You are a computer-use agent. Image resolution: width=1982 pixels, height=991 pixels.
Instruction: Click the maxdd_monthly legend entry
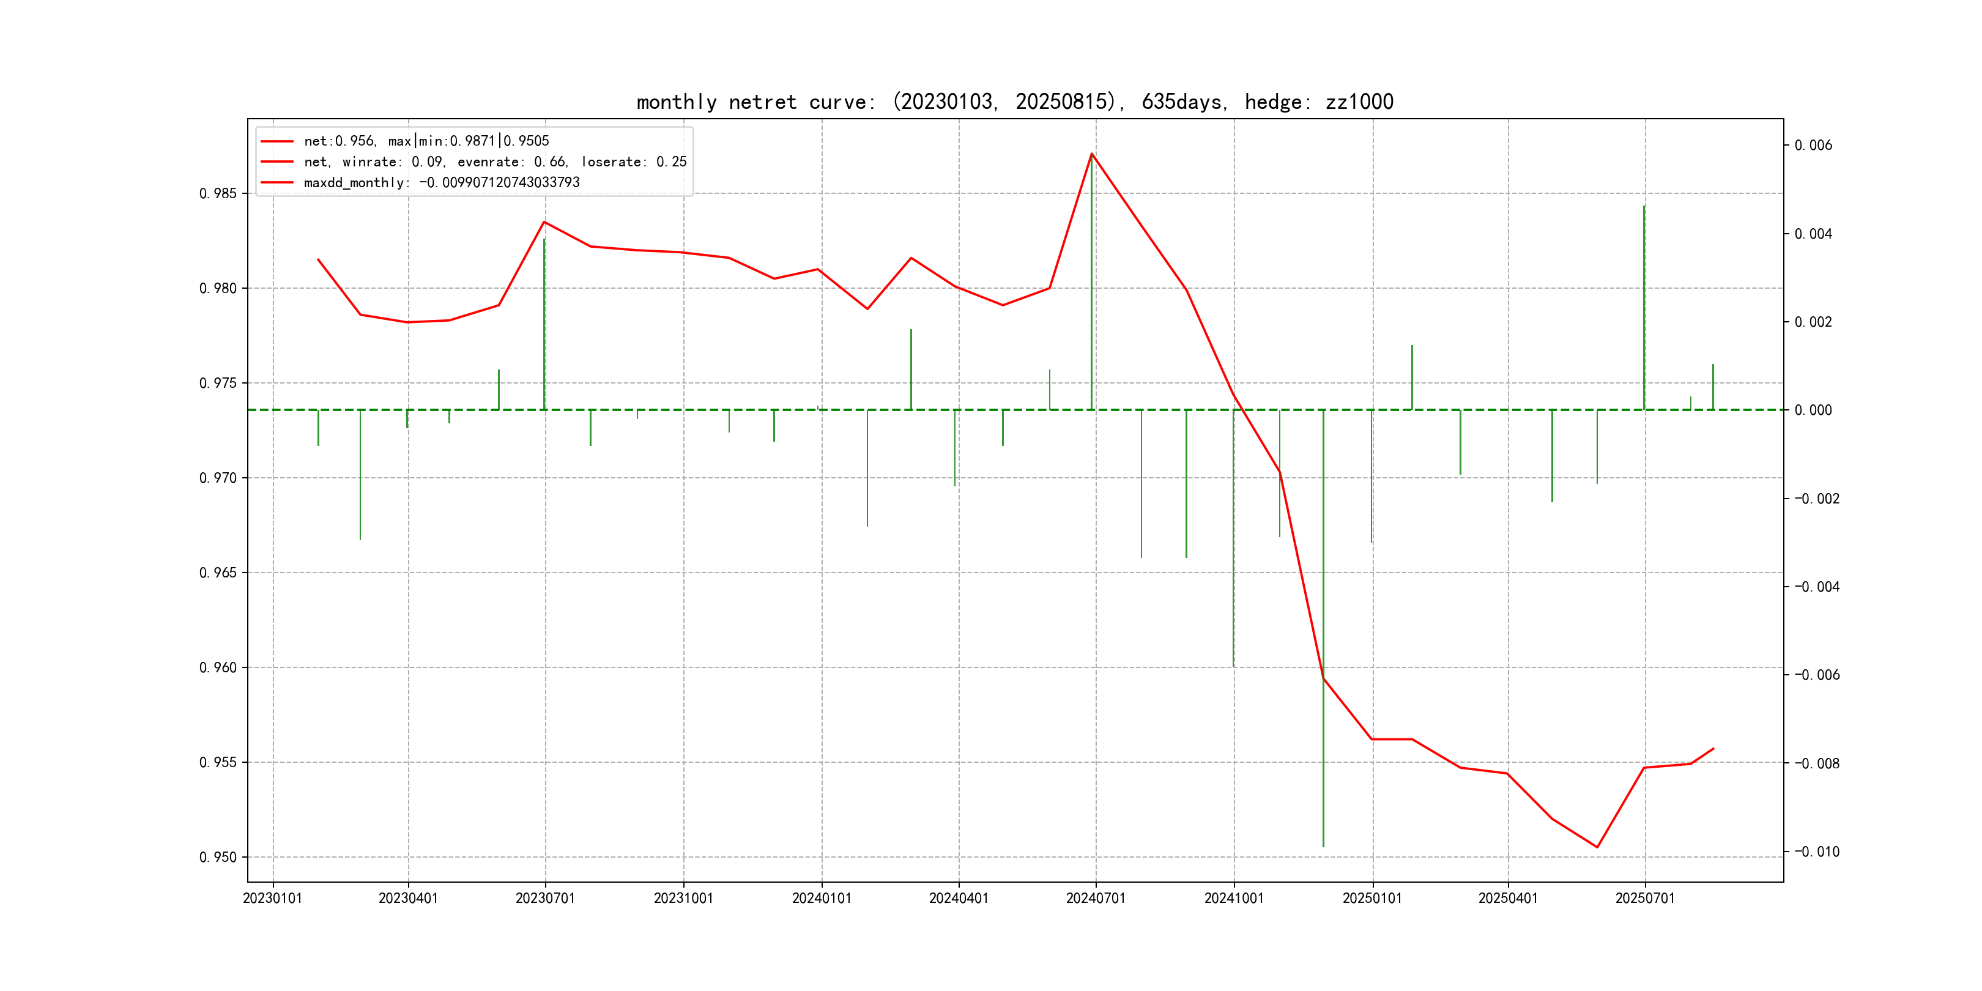(x=442, y=182)
